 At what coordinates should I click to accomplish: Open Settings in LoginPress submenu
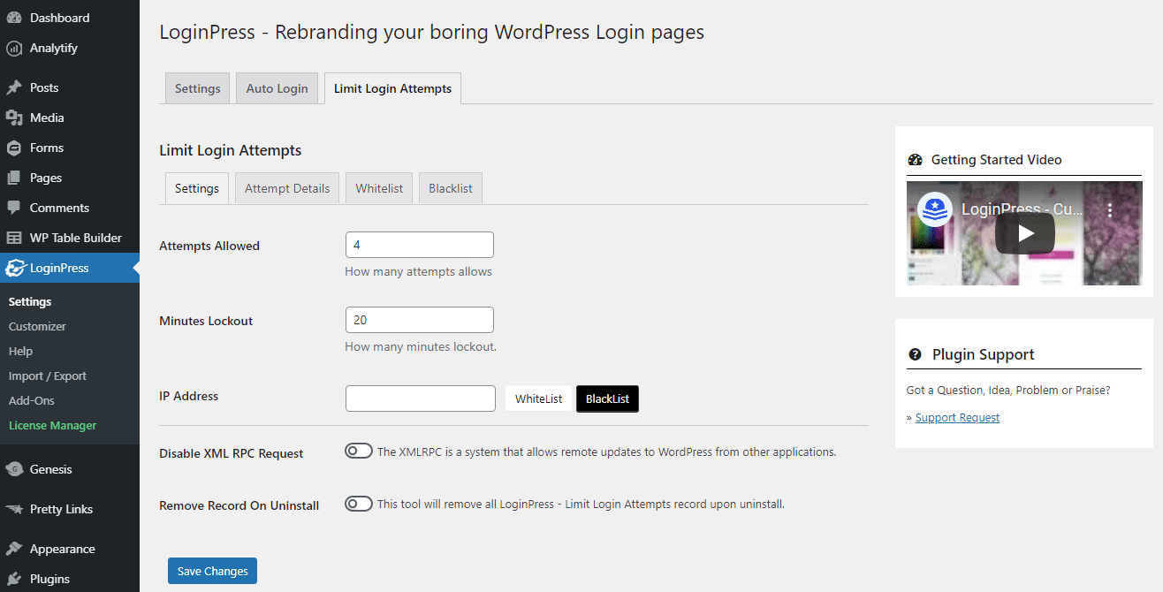point(30,301)
